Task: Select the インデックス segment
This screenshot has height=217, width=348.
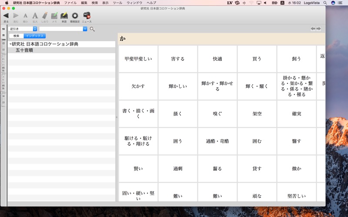Action: [35, 36]
